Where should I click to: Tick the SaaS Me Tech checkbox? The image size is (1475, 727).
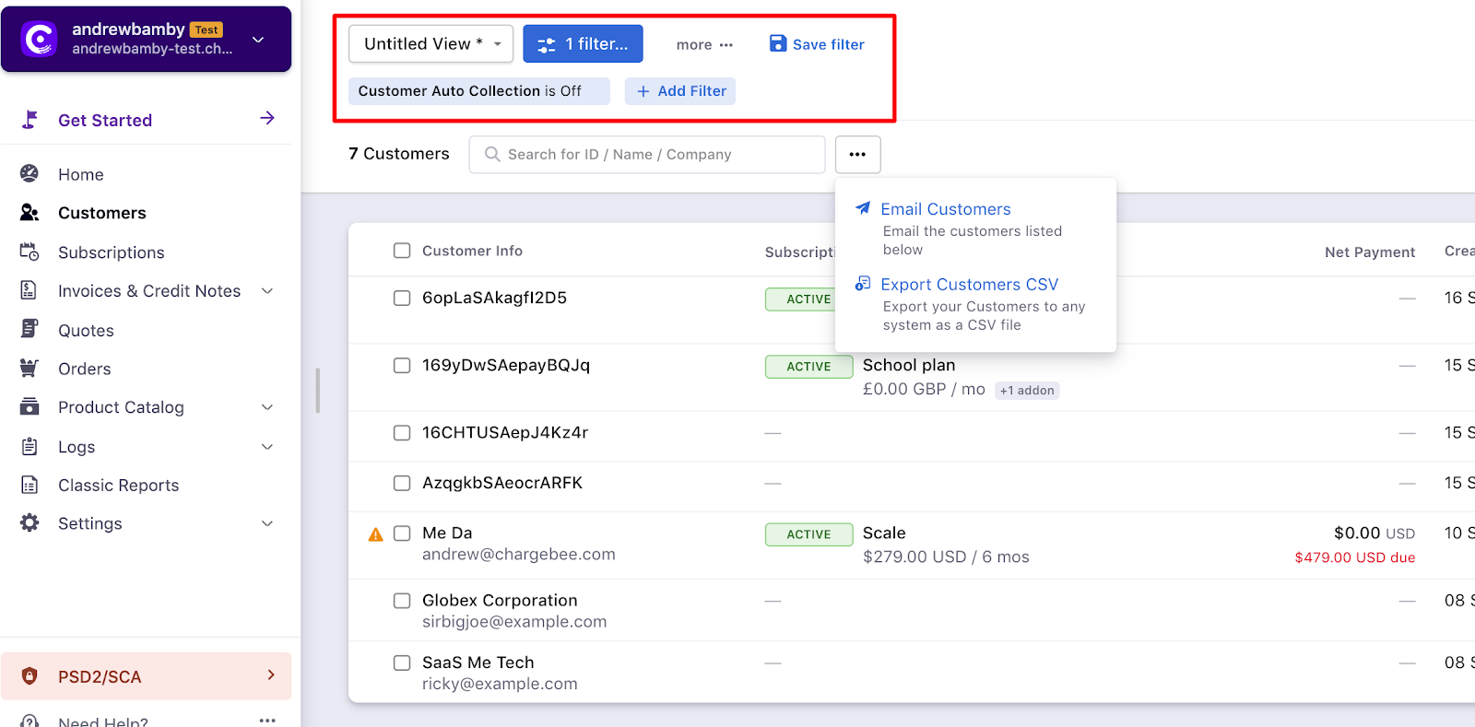[x=402, y=663]
